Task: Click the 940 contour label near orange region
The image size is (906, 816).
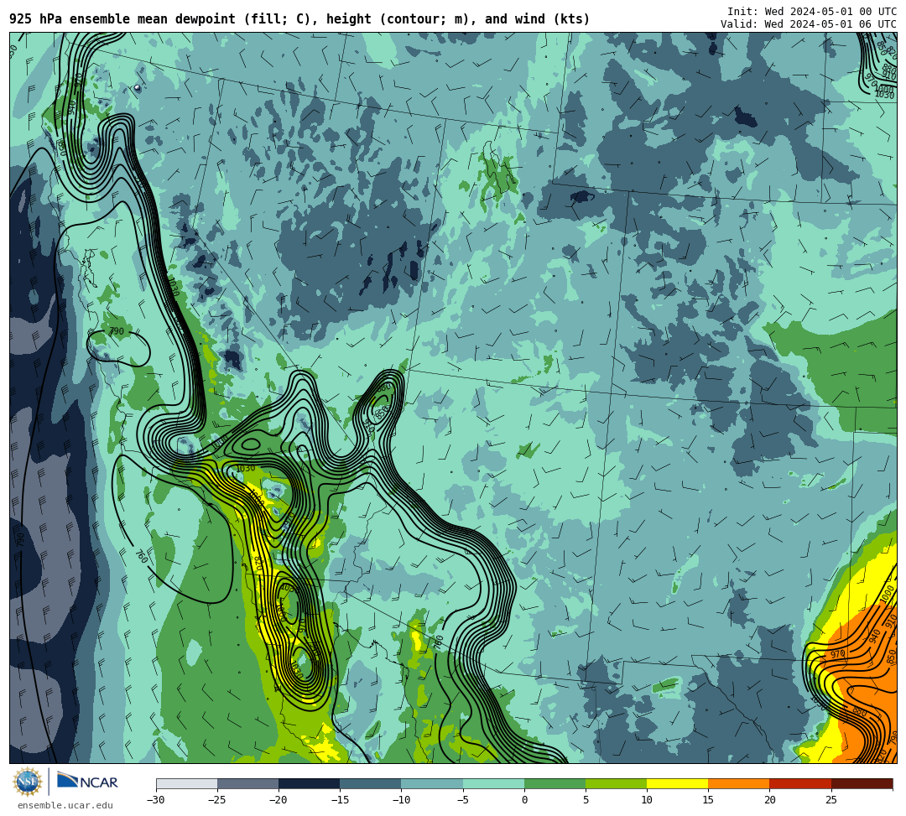Action: 874,636
